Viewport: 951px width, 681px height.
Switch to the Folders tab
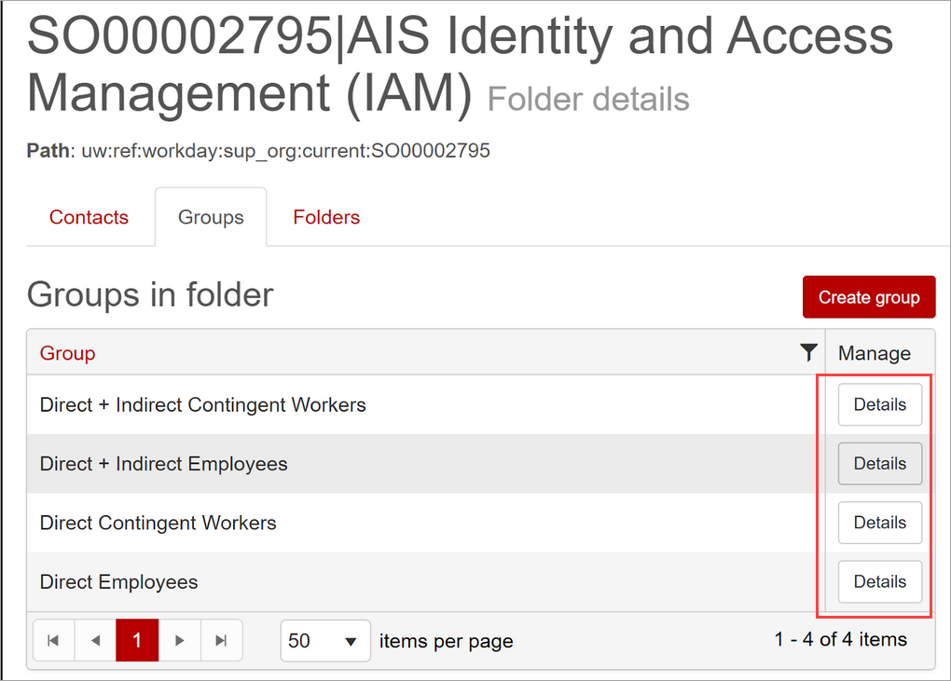(x=326, y=217)
